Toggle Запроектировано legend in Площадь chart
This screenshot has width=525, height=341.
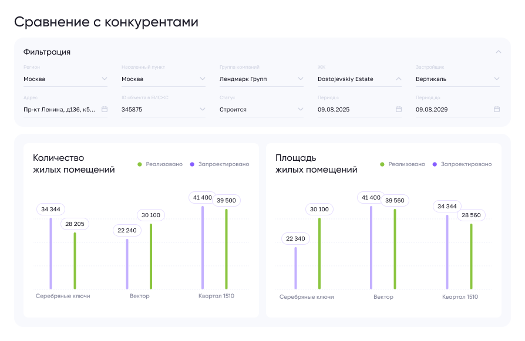[462, 164]
